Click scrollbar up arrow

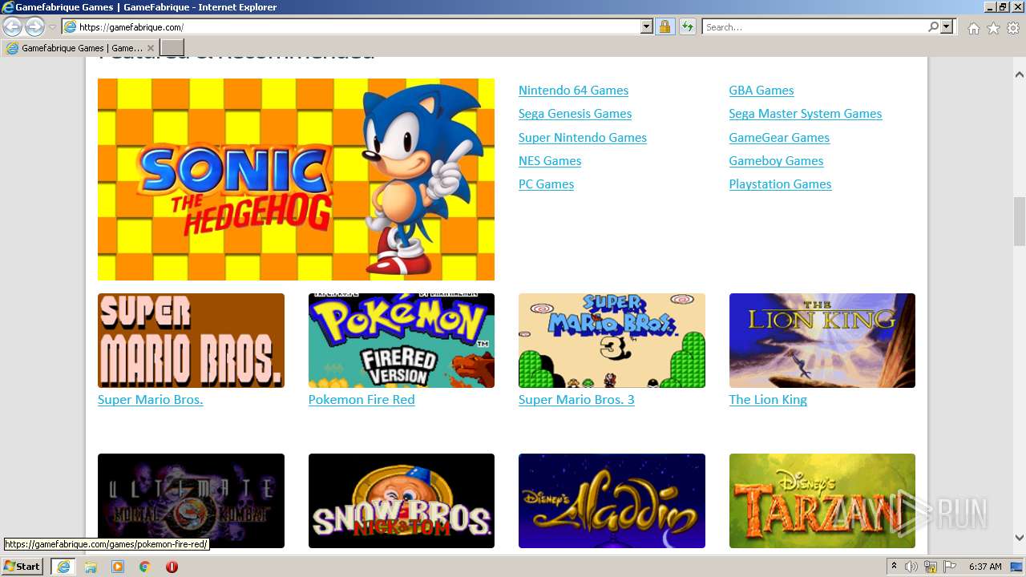[1020, 75]
